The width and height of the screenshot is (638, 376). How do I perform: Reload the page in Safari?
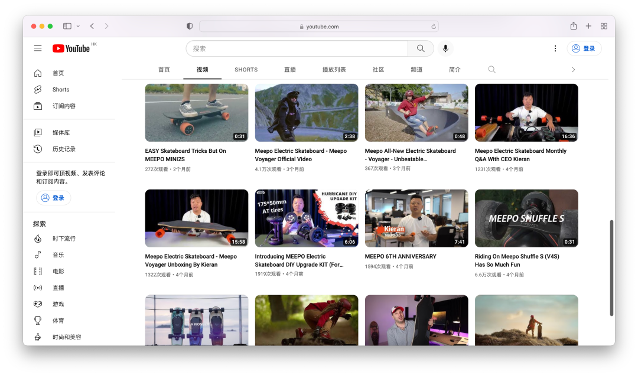(434, 27)
